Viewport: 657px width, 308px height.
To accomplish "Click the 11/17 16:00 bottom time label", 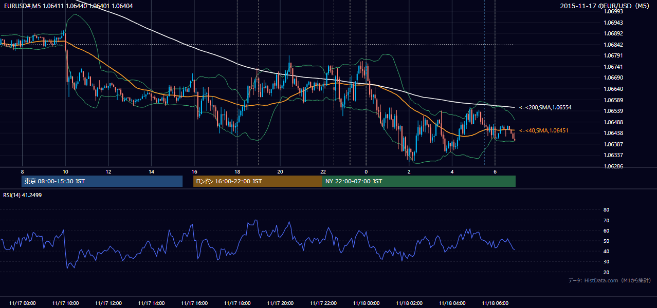I will pyautogui.click(x=194, y=303).
